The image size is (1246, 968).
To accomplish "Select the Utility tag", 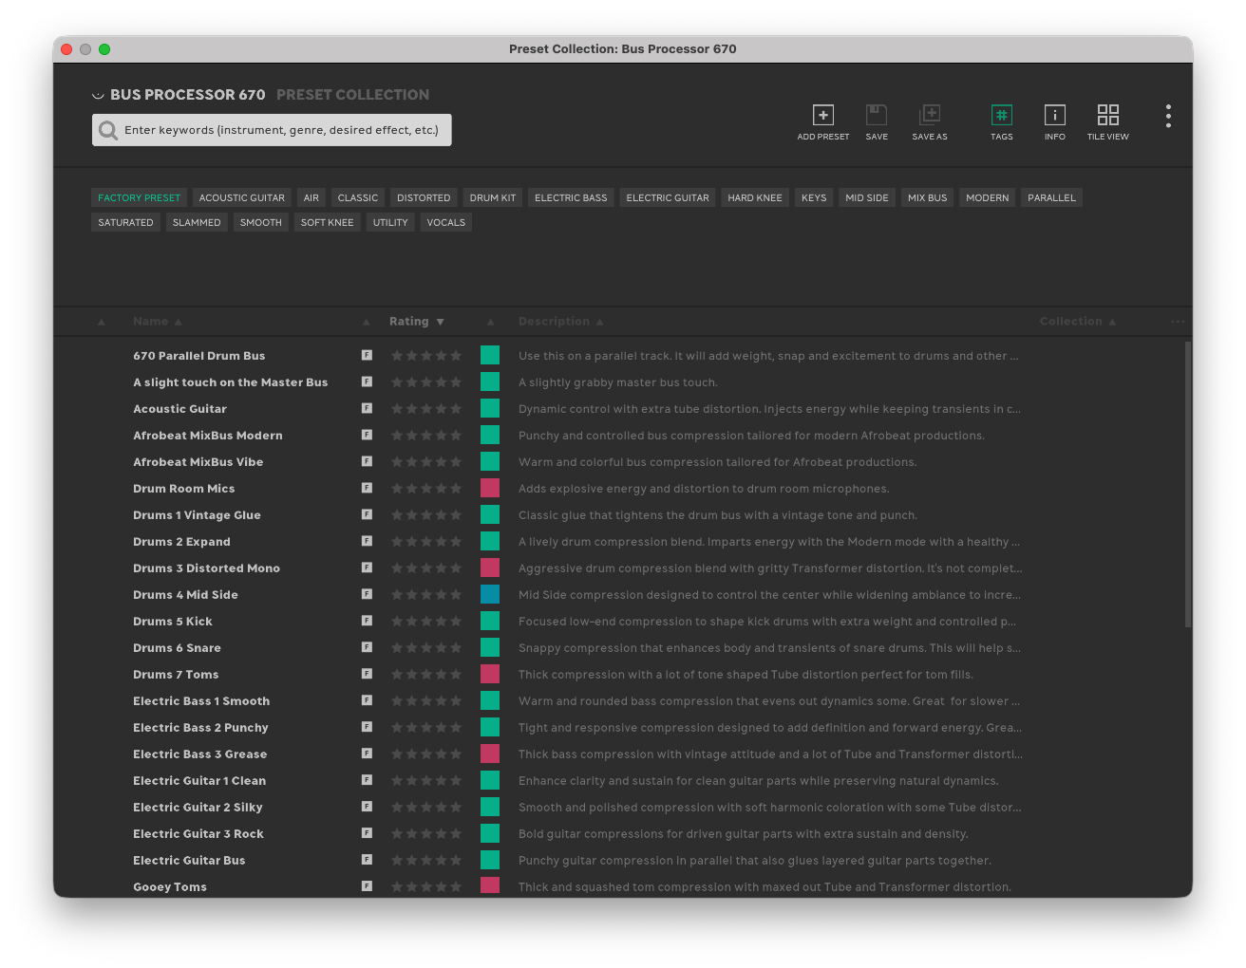I will click(x=390, y=222).
